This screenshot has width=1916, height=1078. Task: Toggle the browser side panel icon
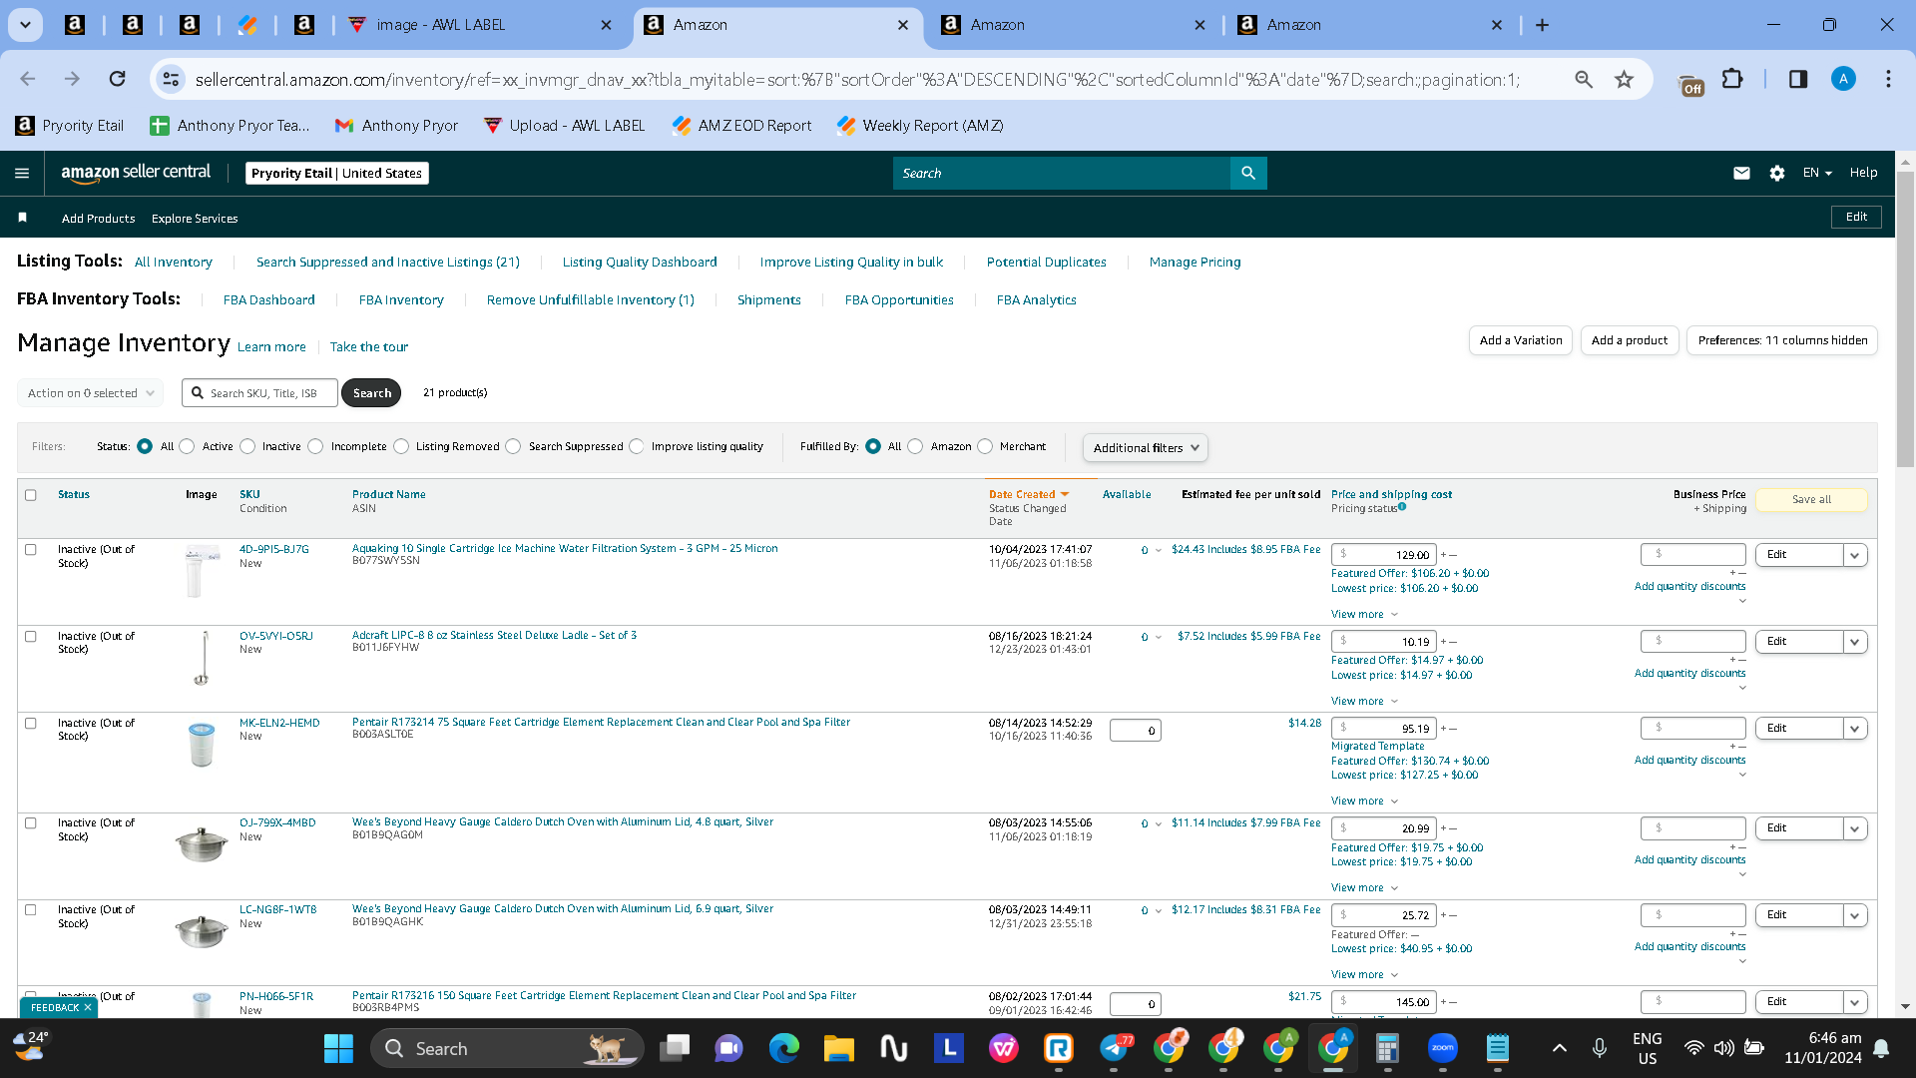coord(1798,79)
